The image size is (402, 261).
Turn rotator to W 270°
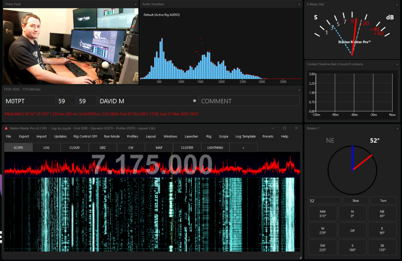(322, 231)
